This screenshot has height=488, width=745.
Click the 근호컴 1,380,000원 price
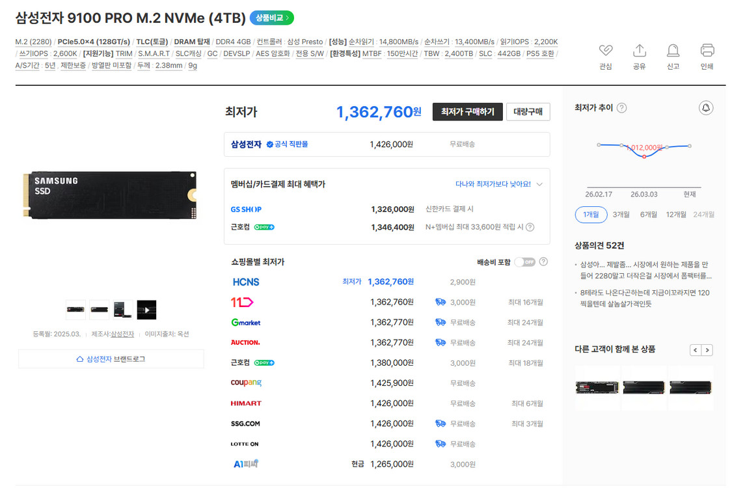(392, 363)
